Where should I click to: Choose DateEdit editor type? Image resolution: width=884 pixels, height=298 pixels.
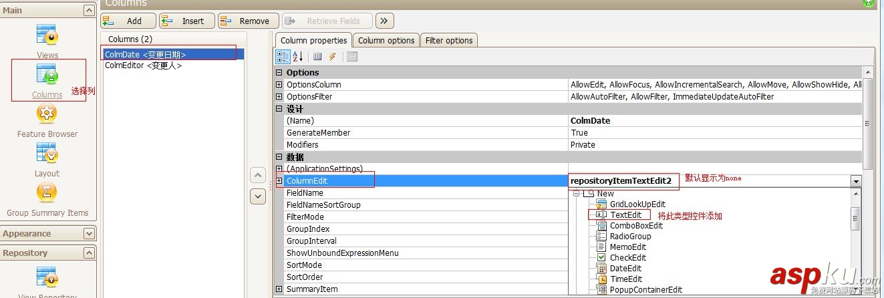point(625,268)
